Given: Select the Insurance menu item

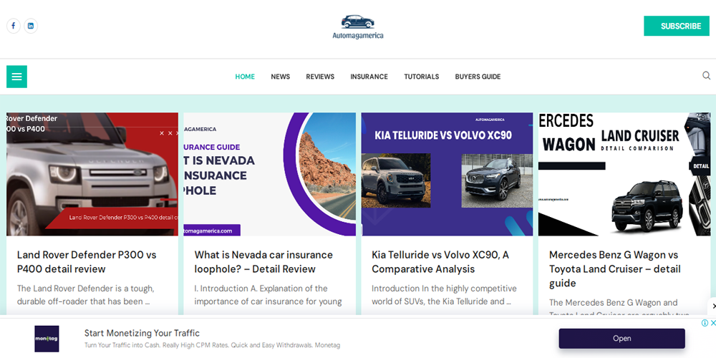Looking at the screenshot, I should pyautogui.click(x=369, y=77).
